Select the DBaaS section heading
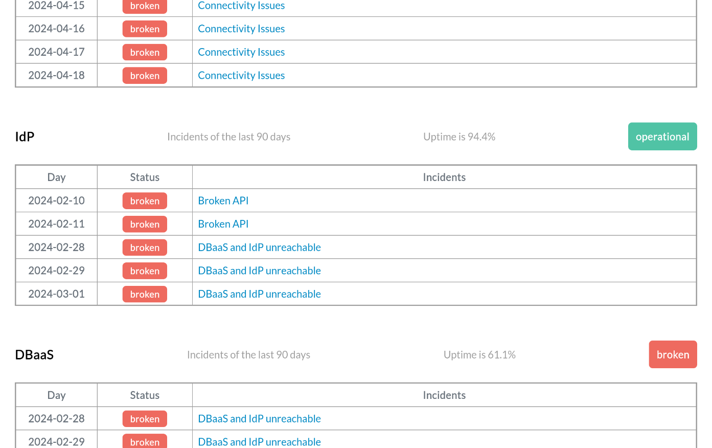The height and width of the screenshot is (448, 712). click(34, 354)
